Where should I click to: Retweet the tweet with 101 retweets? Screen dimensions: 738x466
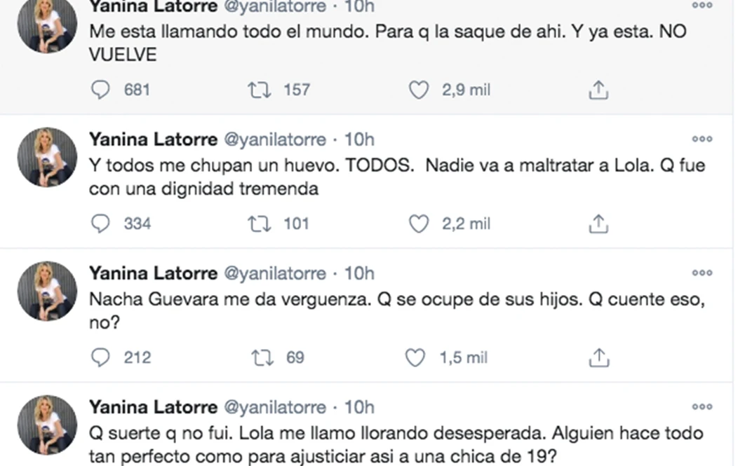260,224
